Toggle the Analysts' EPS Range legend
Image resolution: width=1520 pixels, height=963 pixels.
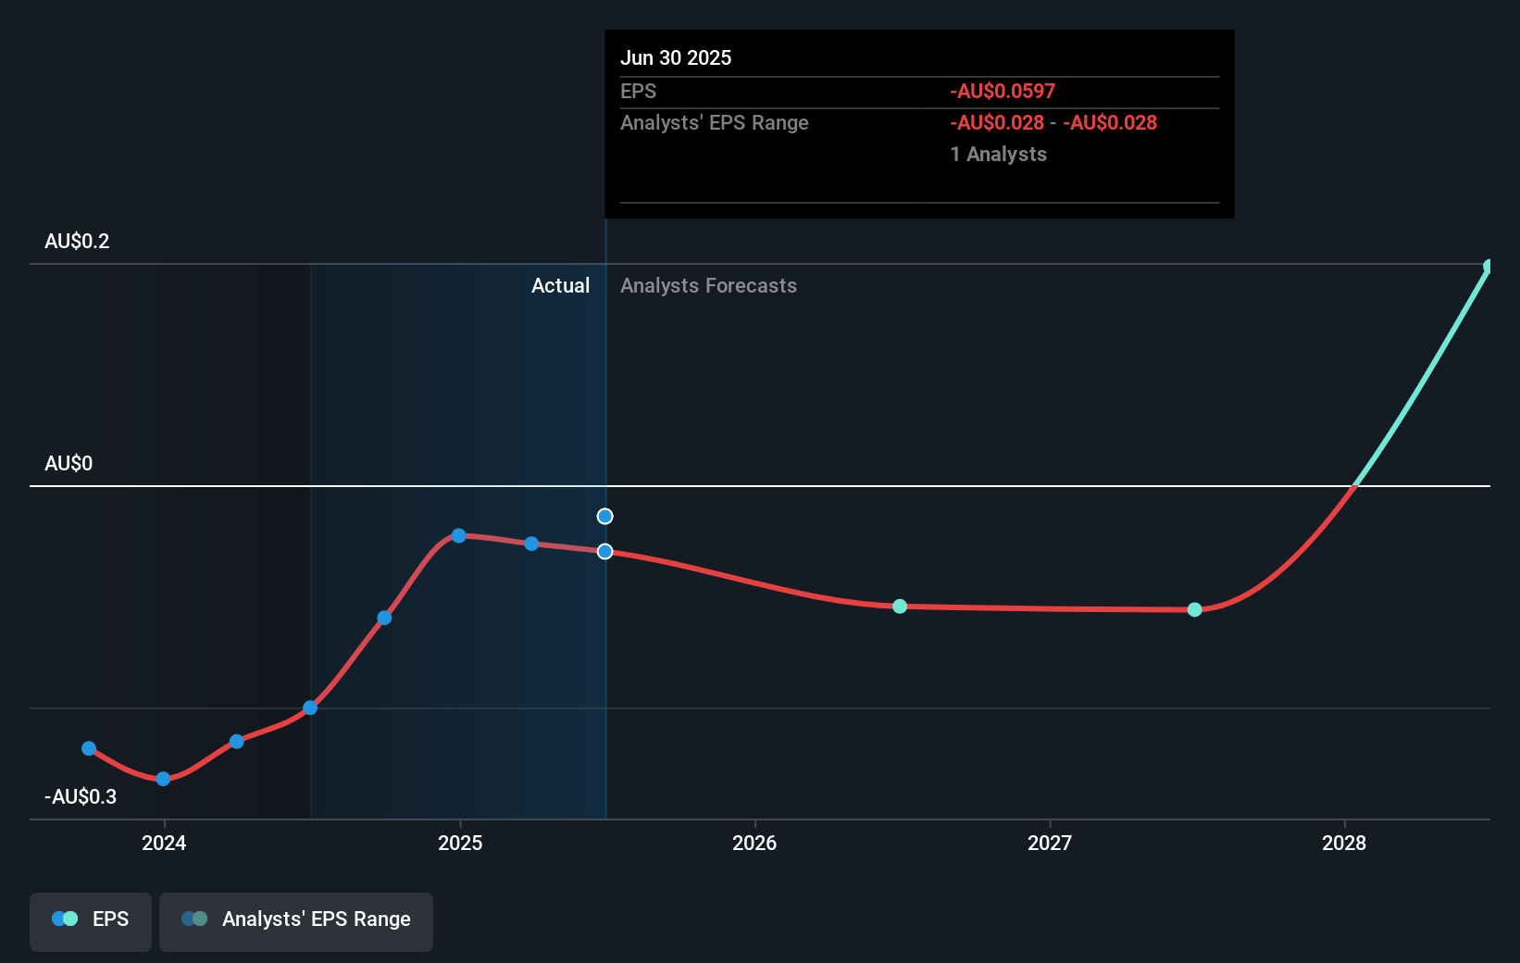pos(296,921)
